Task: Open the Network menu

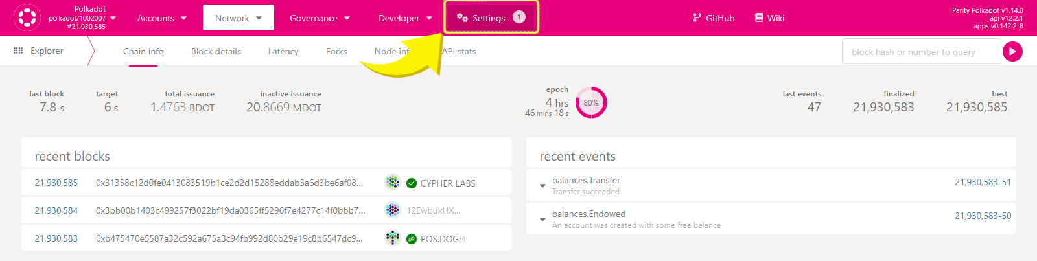Action: 239,18
